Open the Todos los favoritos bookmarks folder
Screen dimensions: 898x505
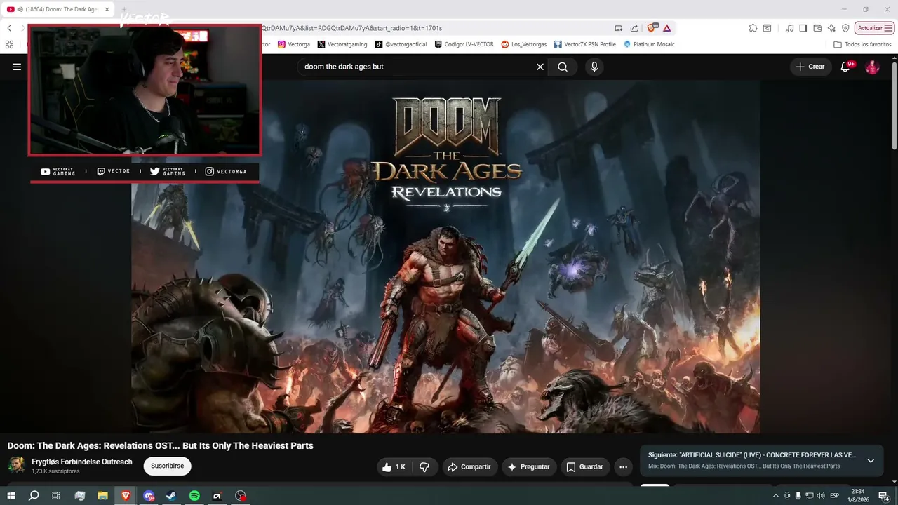862,44
